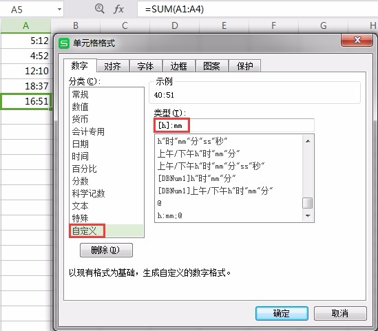Choose format 上午/下午h"时"mm"分"

[229, 153]
